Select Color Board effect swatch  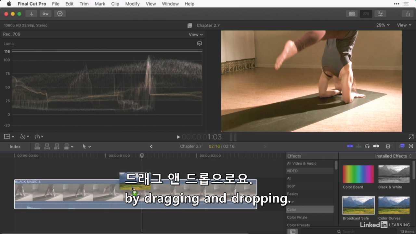[358, 174]
